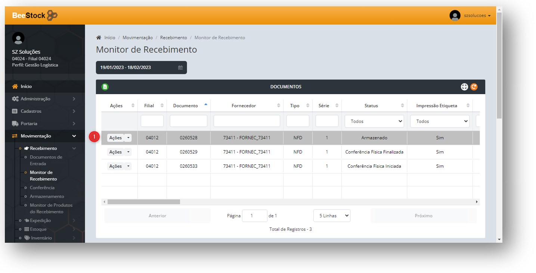
Task: Click Movimentação breadcrumb link
Action: [x=137, y=38]
